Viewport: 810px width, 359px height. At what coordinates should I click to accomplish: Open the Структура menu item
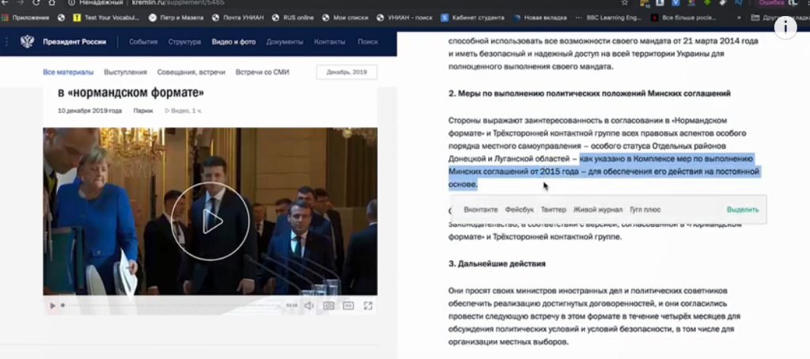184,42
